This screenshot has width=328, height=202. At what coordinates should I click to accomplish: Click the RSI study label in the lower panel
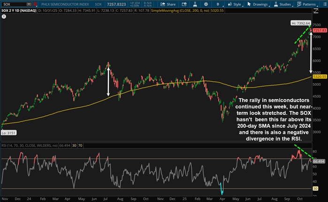[x=29, y=145]
